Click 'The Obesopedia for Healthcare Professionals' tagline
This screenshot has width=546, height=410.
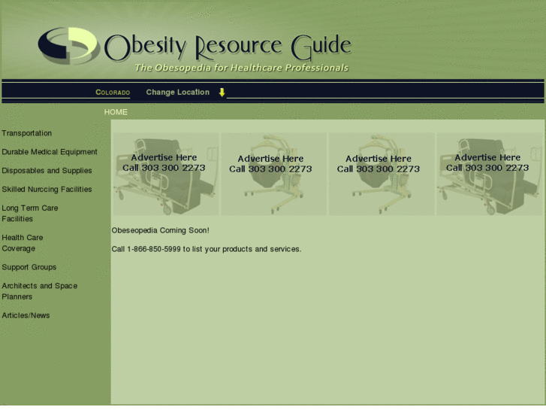pos(241,68)
